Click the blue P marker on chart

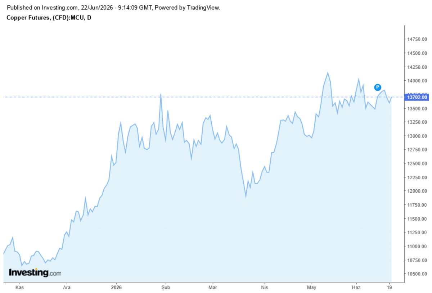pos(377,87)
